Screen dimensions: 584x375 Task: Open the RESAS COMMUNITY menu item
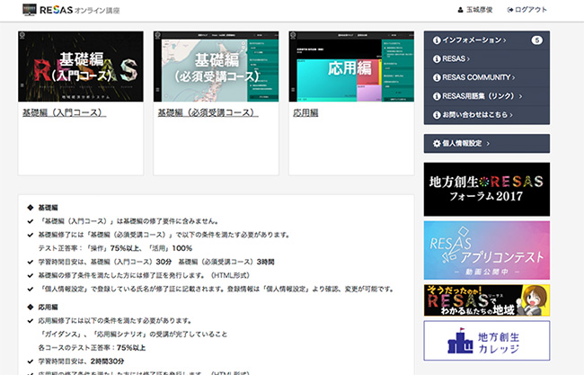coord(487,77)
